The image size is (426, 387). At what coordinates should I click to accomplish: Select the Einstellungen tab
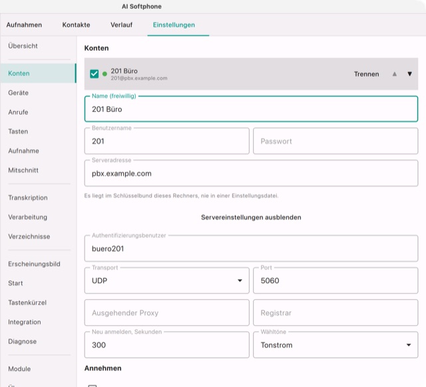point(174,25)
